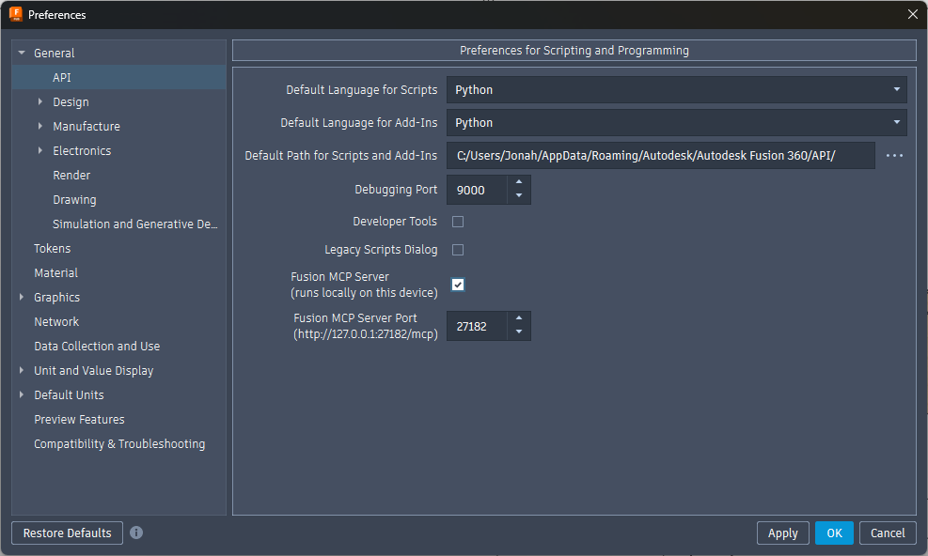Expand the Electronics tree node
Viewport: 928px width, 556px height.
pos(40,150)
